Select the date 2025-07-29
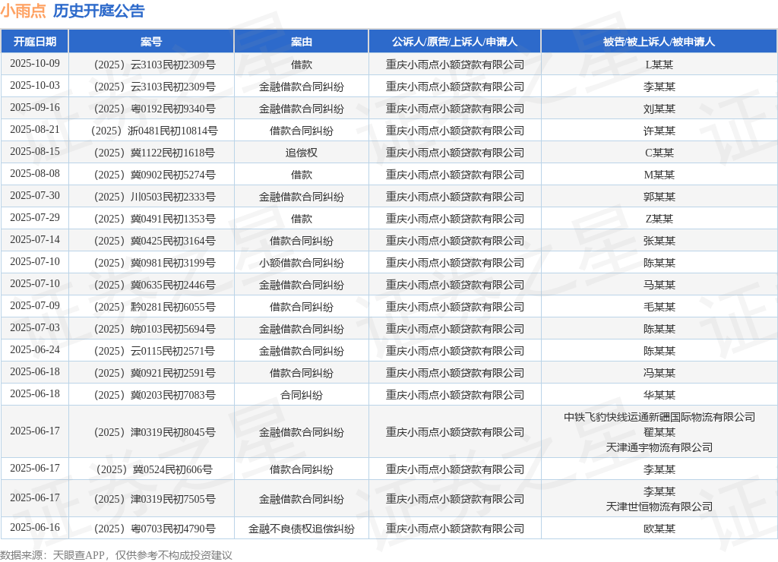This screenshot has height=562, width=778. 35,218
